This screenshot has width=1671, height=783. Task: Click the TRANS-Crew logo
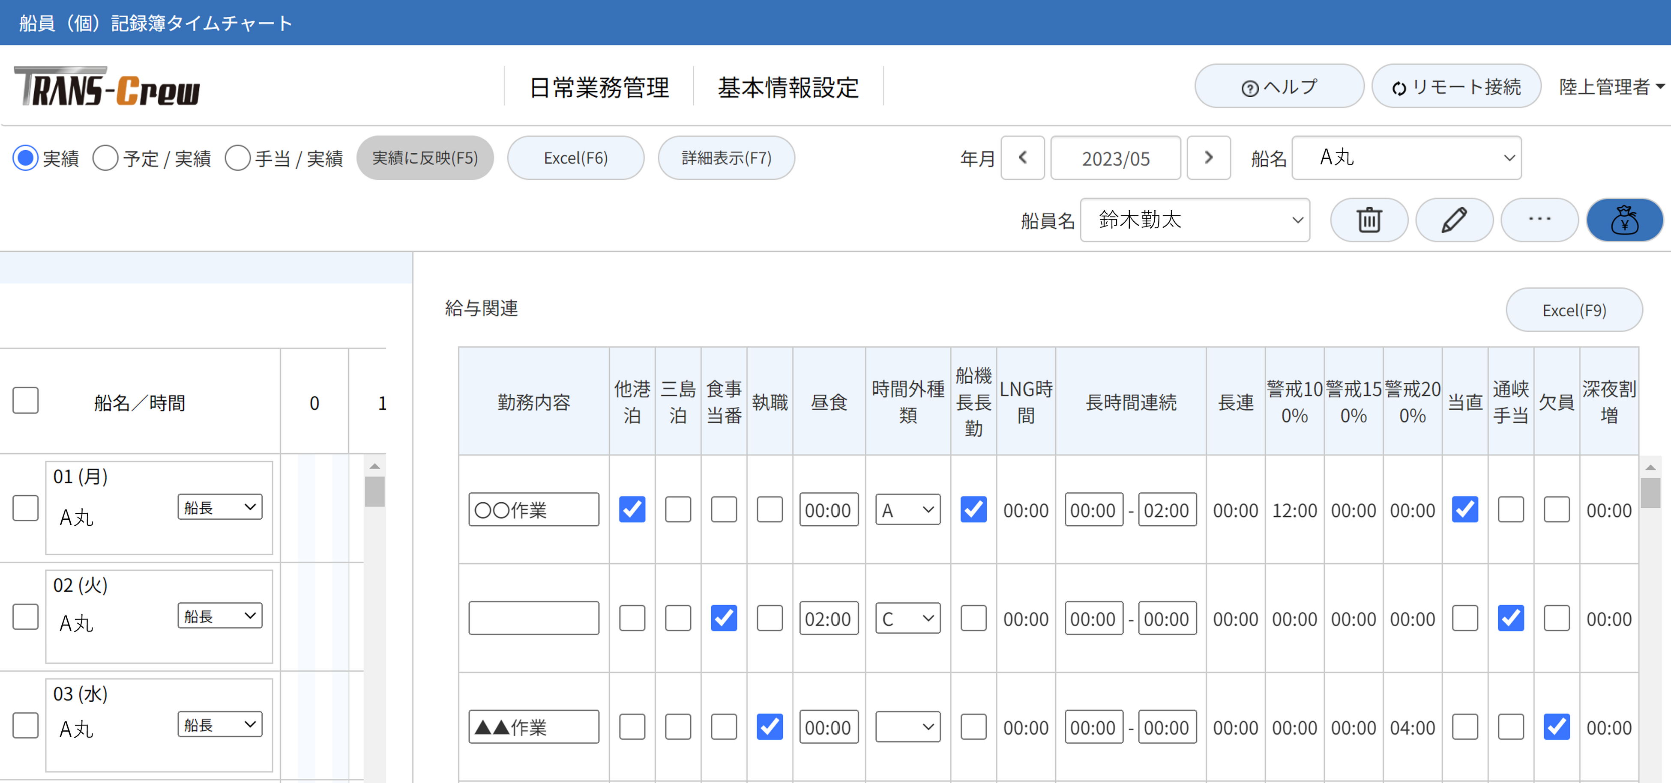pyautogui.click(x=108, y=87)
